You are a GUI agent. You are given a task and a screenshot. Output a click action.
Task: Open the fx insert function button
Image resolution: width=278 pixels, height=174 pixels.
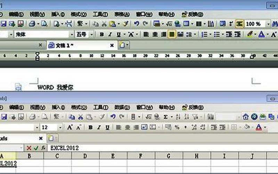[43, 148]
